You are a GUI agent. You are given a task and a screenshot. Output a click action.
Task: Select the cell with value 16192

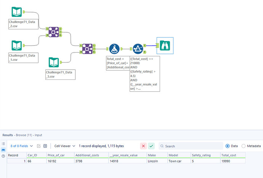(x=60, y=161)
